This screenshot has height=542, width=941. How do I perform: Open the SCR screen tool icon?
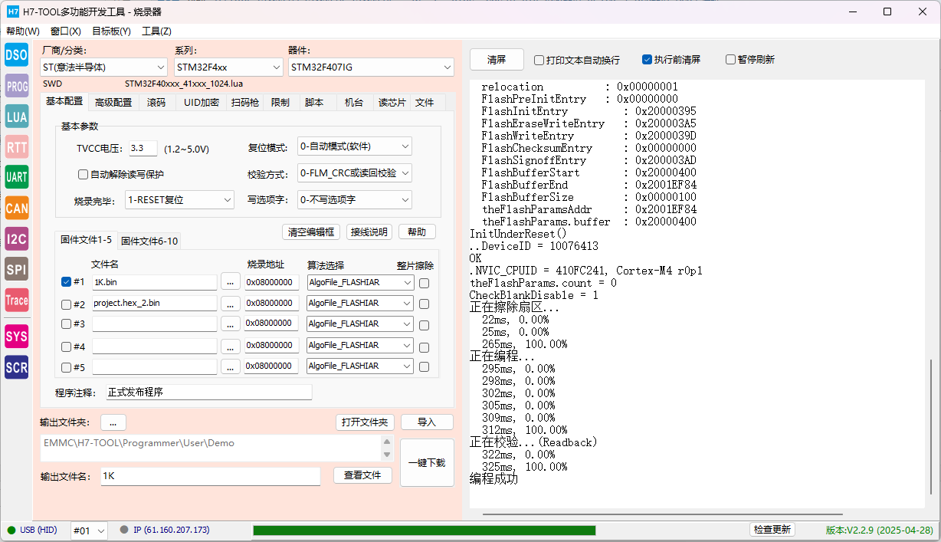coord(17,367)
